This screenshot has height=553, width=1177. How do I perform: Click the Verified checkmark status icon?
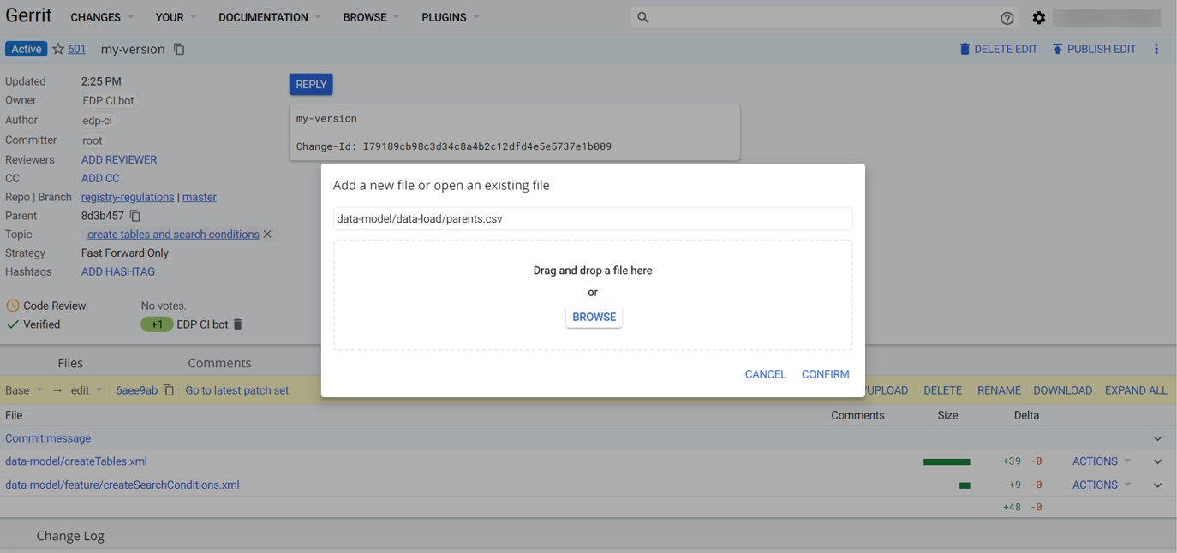(x=12, y=324)
